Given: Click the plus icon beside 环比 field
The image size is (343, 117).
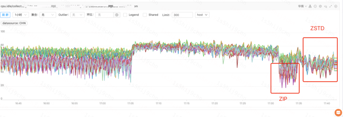Looking at the screenshot, I should point(117,15).
